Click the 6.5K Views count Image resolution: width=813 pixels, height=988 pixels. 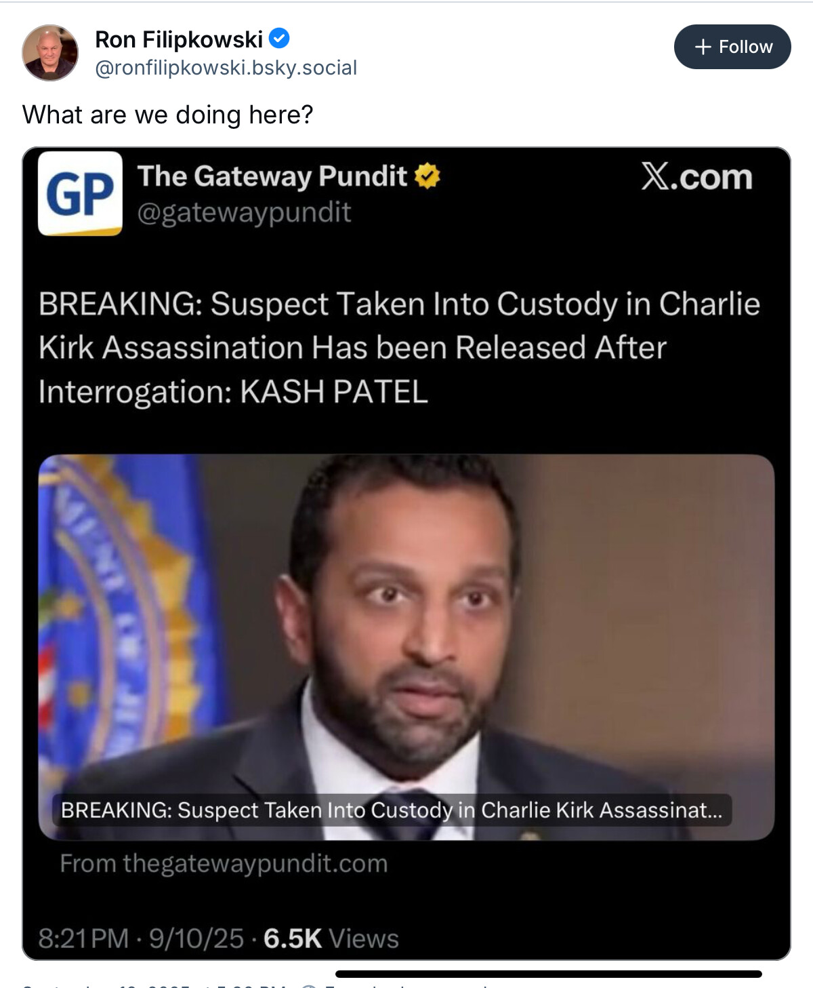(331, 938)
